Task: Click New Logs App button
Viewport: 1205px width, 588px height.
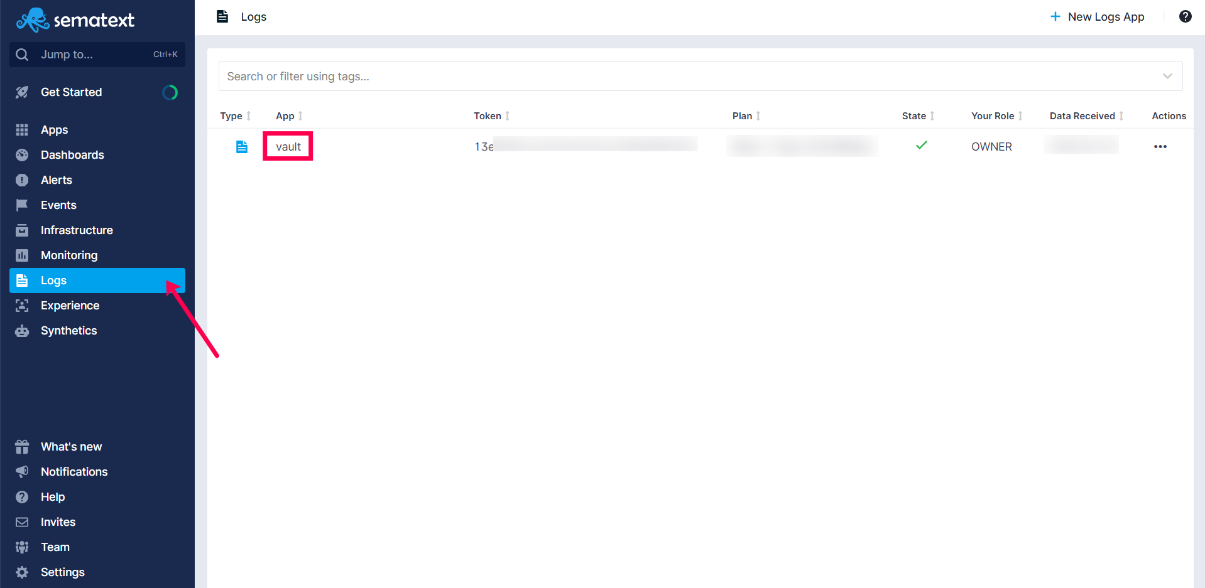Action: 1097,17
